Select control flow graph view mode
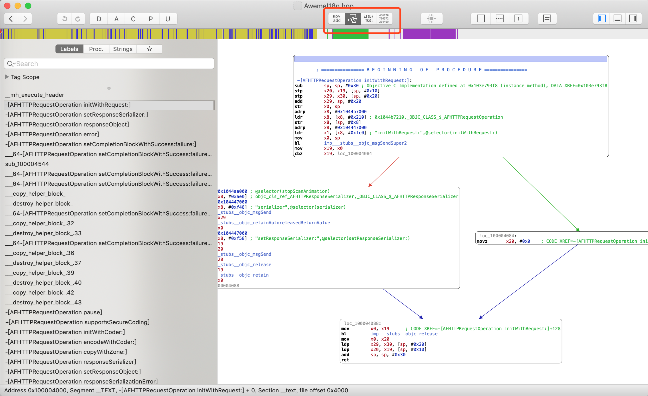 tap(352, 19)
